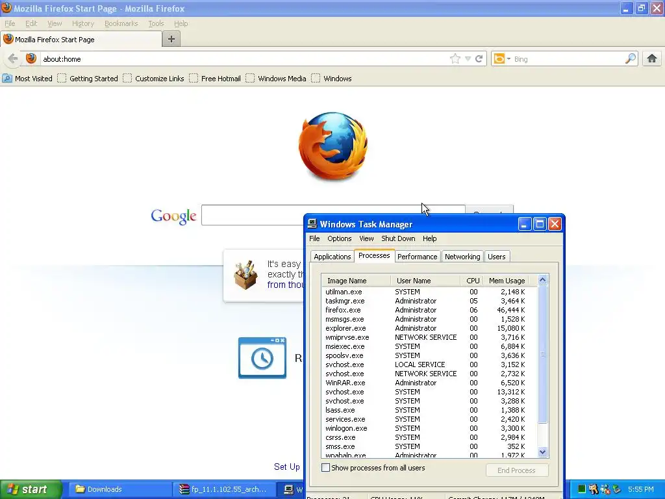665x499 pixels.
Task: Open the Shut Down menu
Action: 398,238
